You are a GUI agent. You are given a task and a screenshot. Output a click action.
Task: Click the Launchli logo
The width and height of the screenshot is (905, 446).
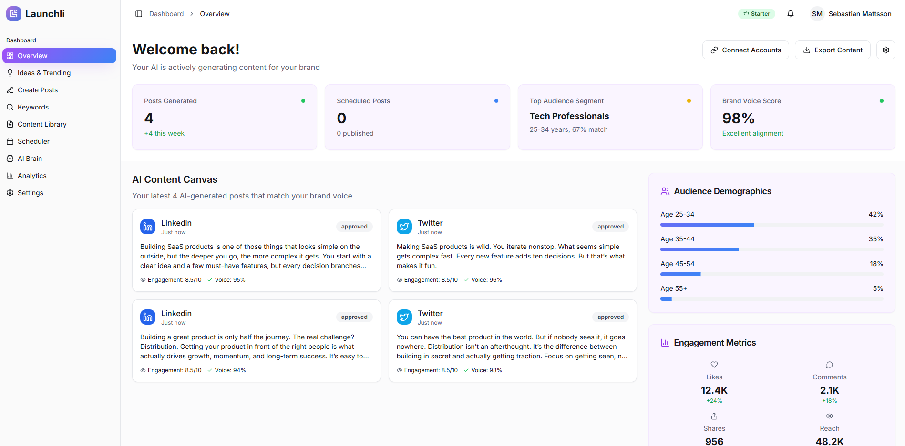click(x=35, y=13)
